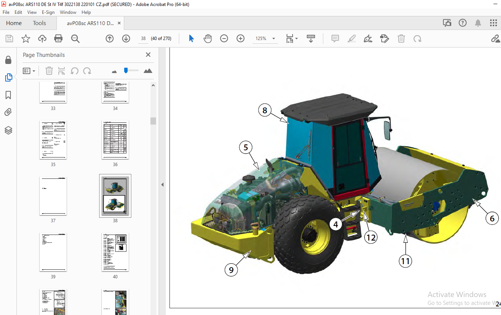Click the upload to cloud icon

click(42, 39)
